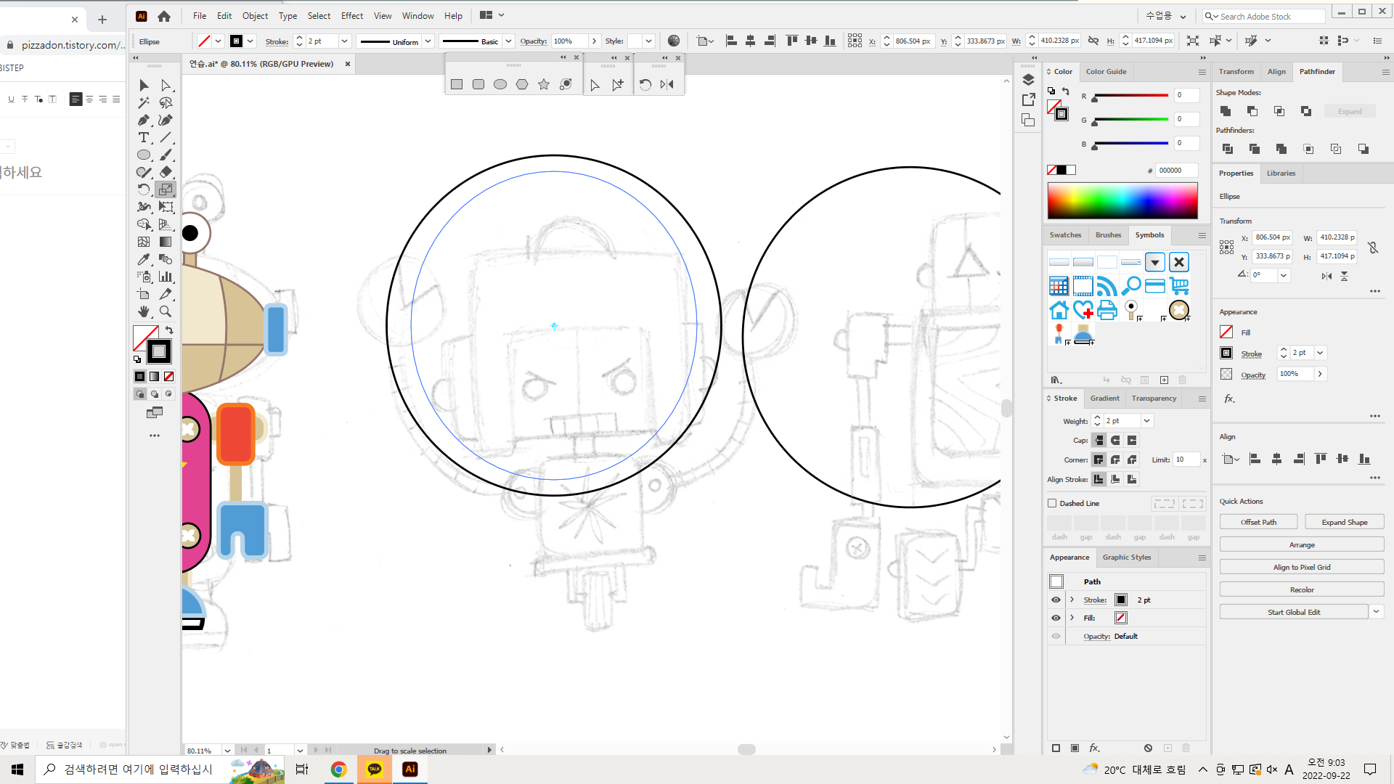This screenshot has height=784, width=1394.
Task: Select the Eyedropper tool
Action: tap(144, 260)
